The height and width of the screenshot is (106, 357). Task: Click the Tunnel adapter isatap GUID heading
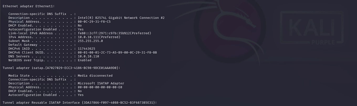pyautogui.click(x=61, y=68)
